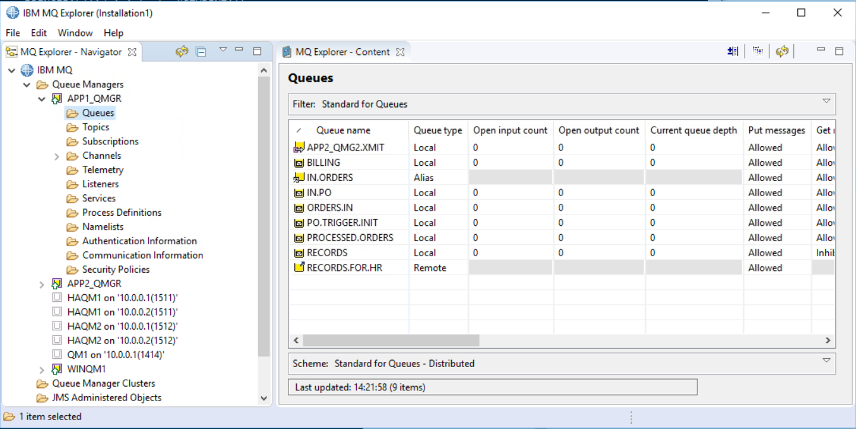Select the Security Policies folder
The image size is (856, 429).
pyautogui.click(x=108, y=270)
